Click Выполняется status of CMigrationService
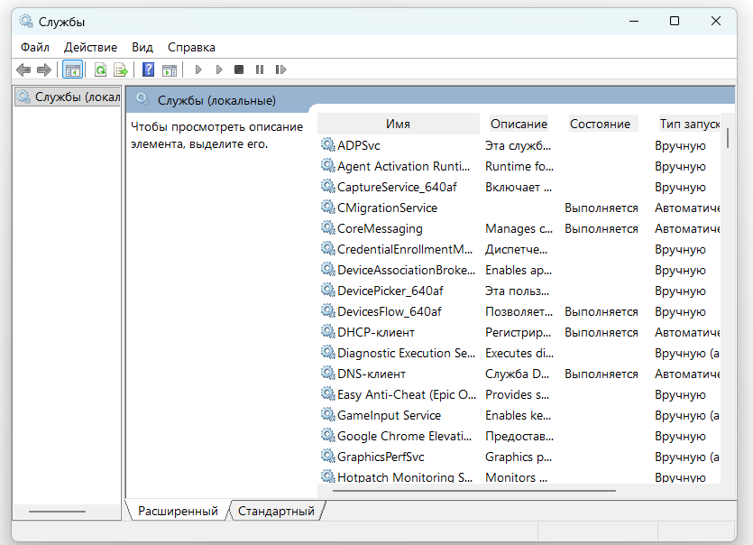753x545 pixels. pos(601,208)
